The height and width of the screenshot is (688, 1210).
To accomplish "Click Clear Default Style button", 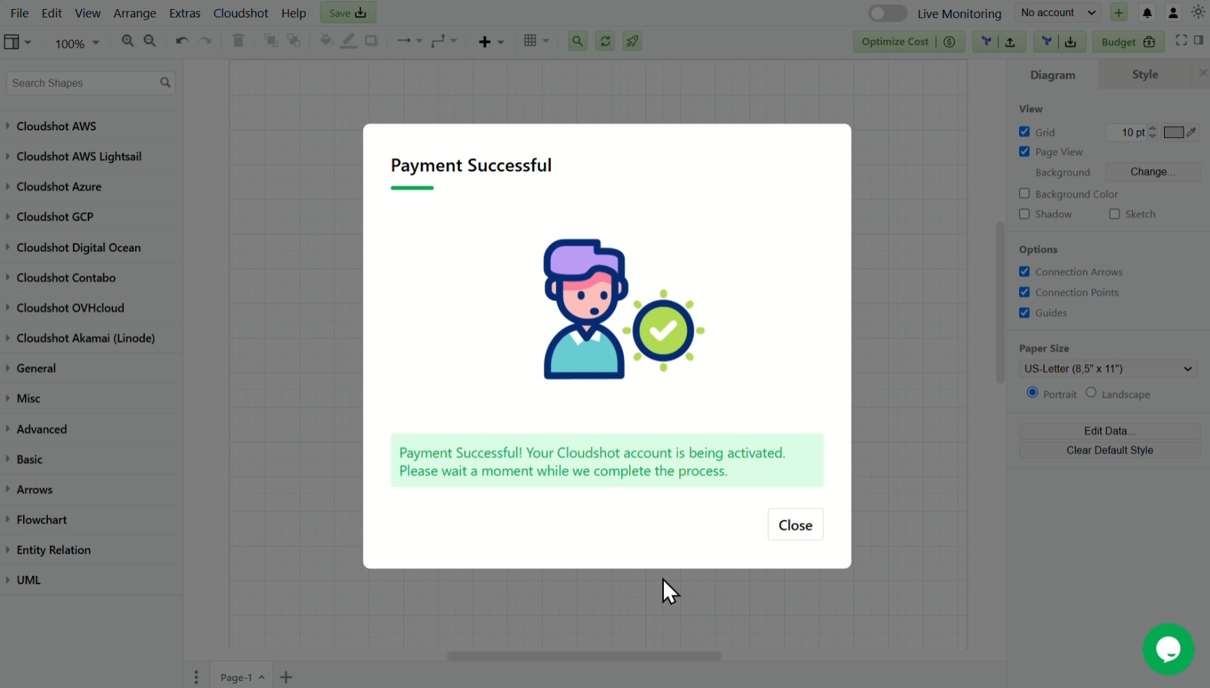I will tap(1110, 450).
